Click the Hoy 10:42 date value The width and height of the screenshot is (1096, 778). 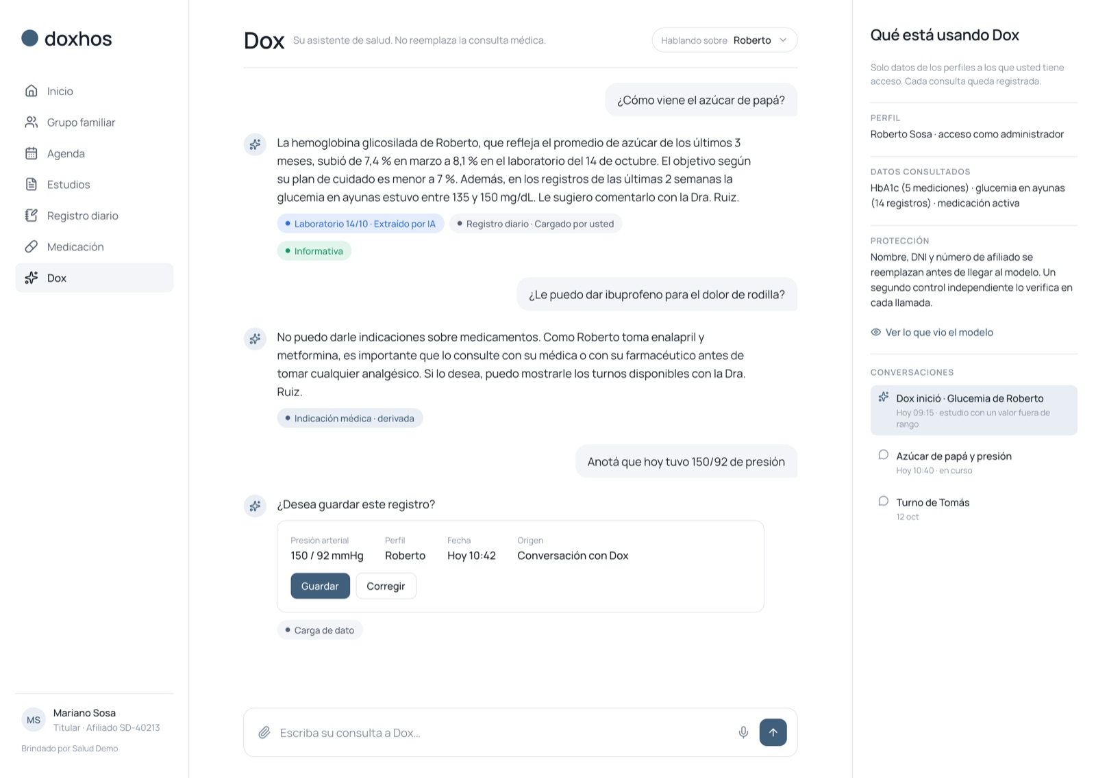(x=471, y=556)
